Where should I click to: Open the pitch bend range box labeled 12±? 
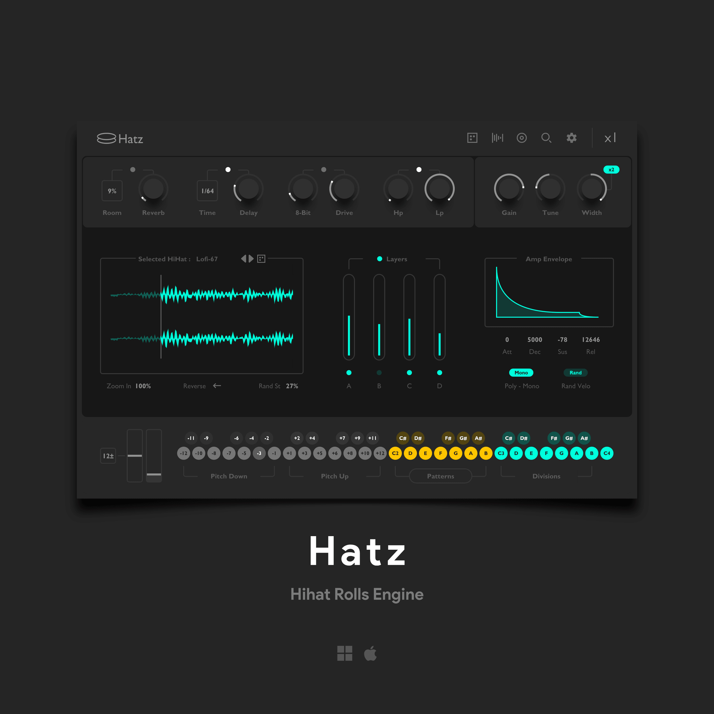(x=108, y=456)
